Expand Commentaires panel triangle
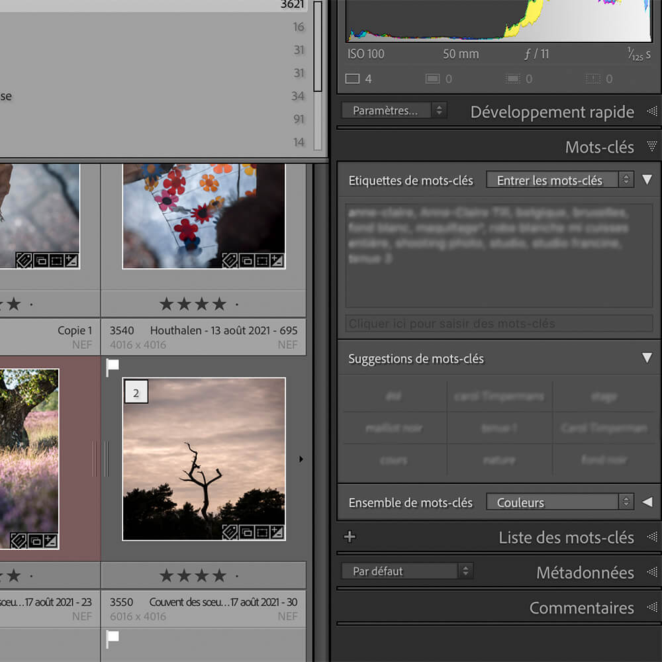 (652, 608)
